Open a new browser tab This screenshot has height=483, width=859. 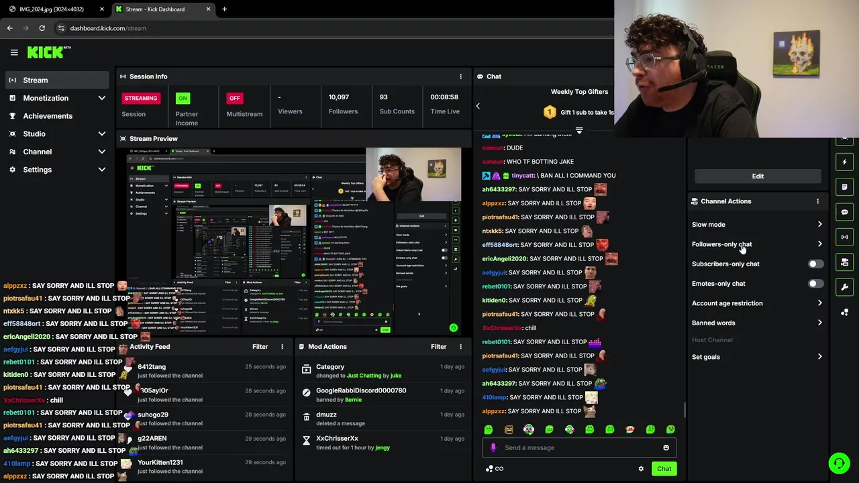[224, 9]
